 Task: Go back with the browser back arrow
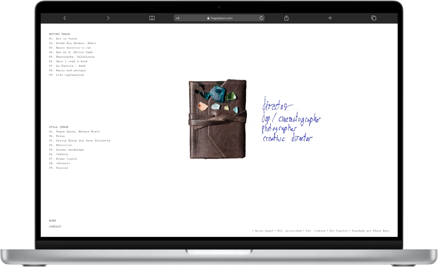(65, 18)
